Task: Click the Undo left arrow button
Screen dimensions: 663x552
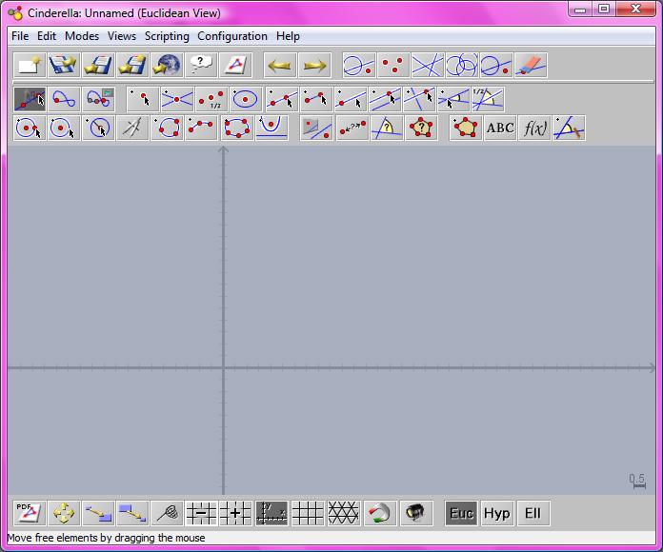Action: 279,66
